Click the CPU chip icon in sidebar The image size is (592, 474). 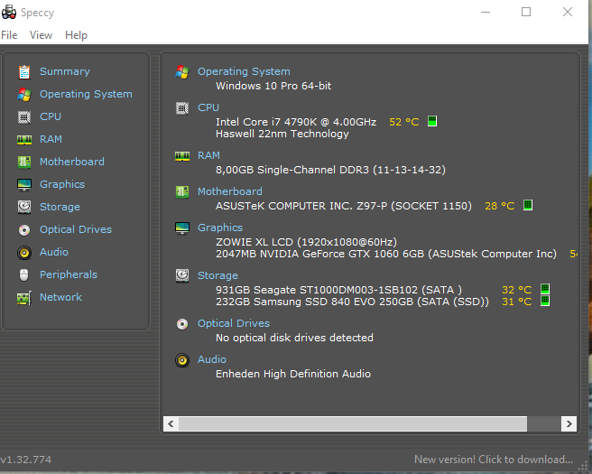pyautogui.click(x=24, y=117)
